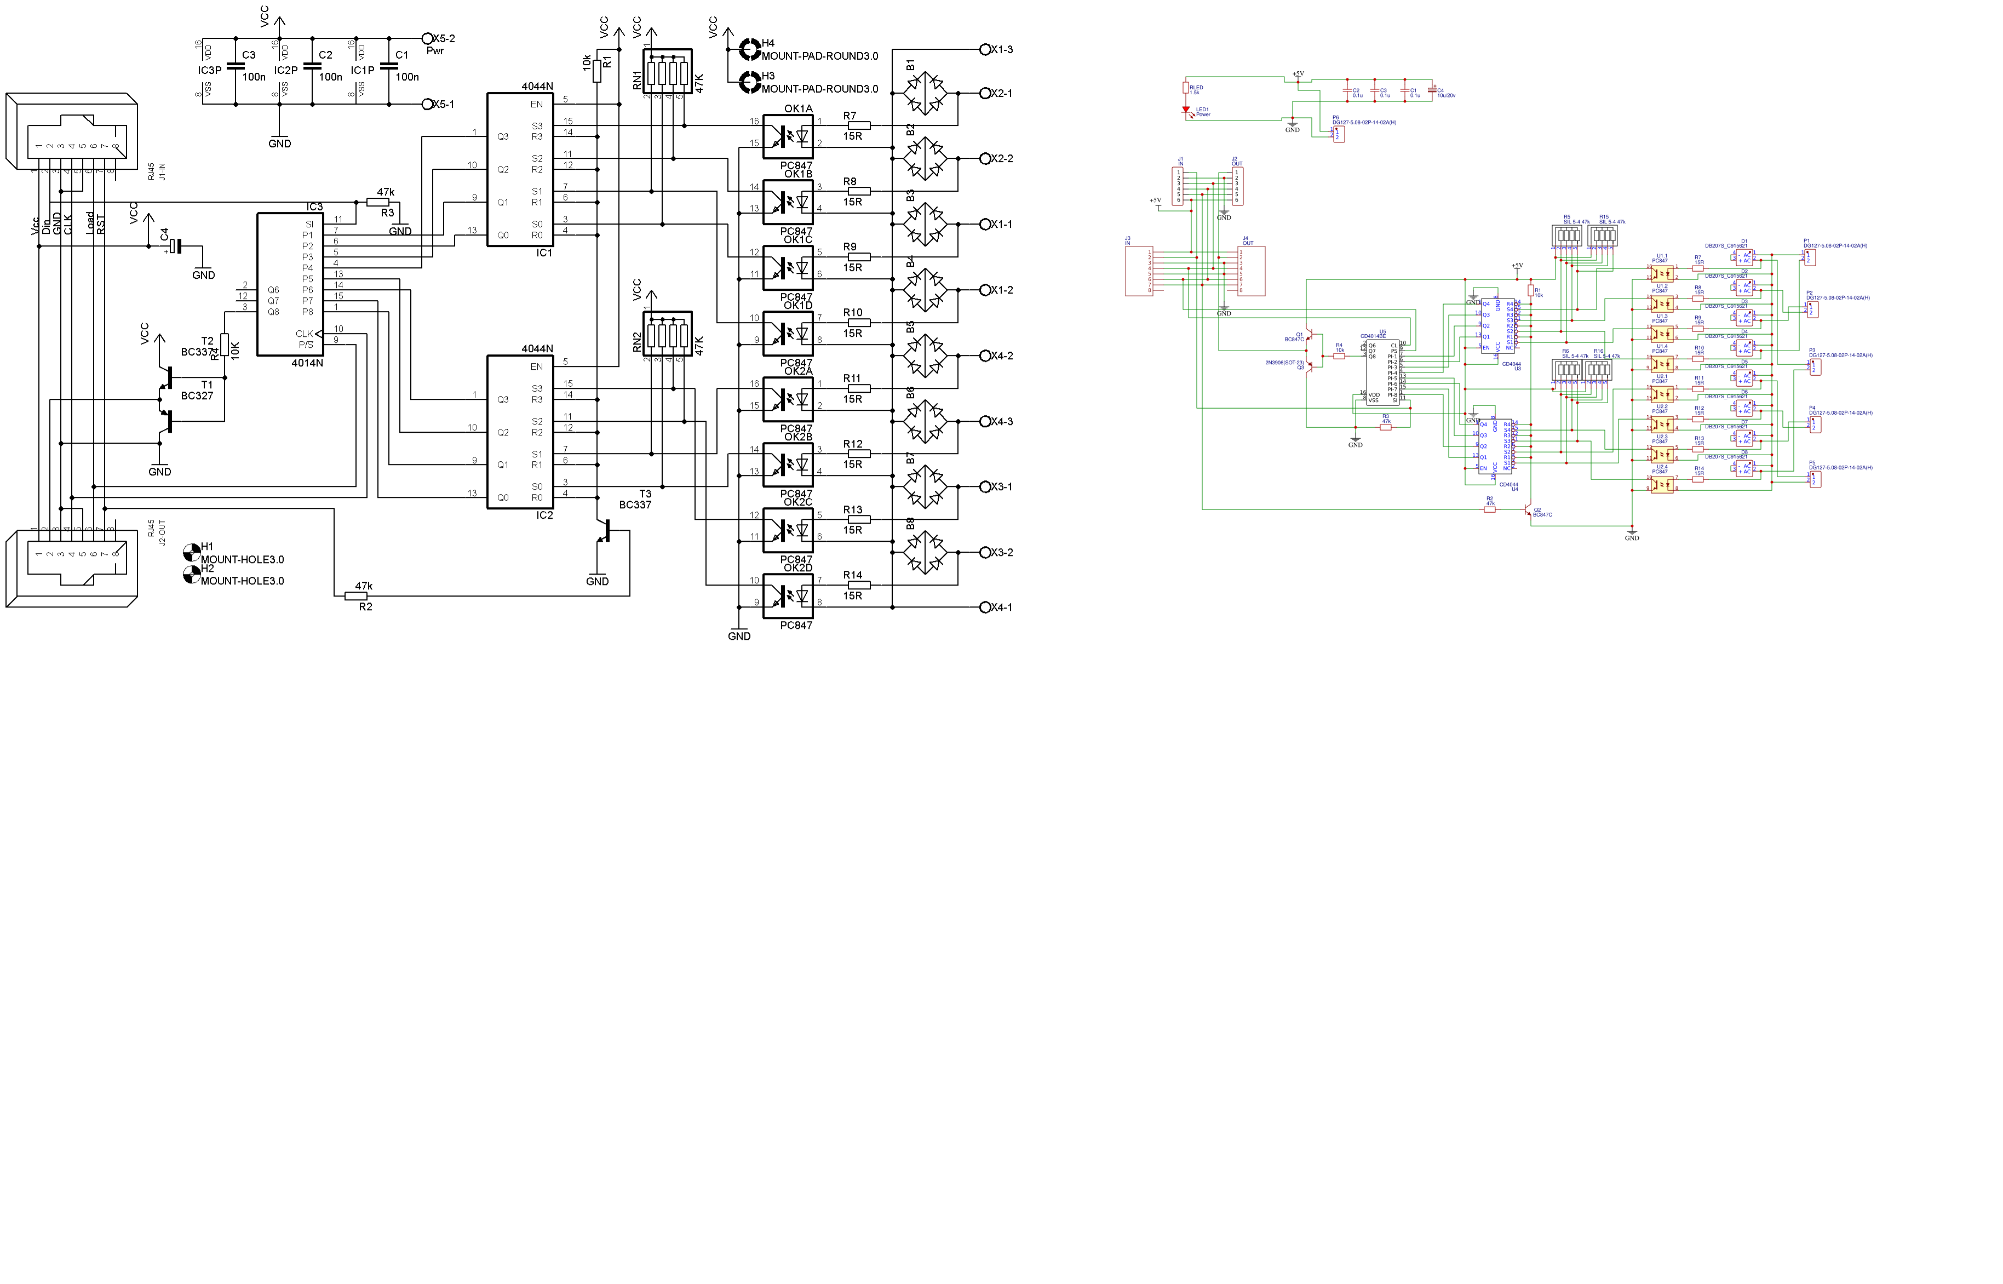Select the IC2 4044N latch block
The height and width of the screenshot is (1284, 2003).
pyautogui.click(x=520, y=432)
